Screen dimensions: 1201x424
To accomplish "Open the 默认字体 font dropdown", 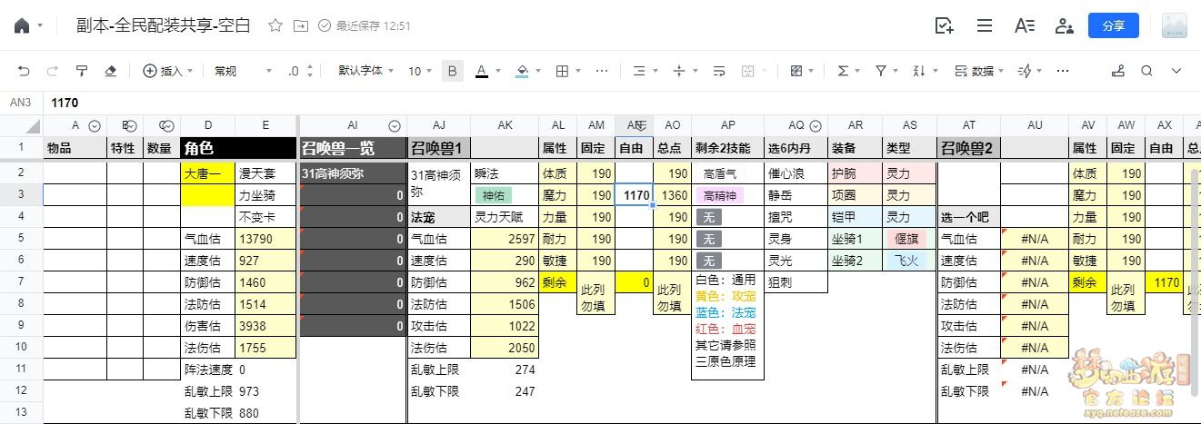I will (366, 70).
